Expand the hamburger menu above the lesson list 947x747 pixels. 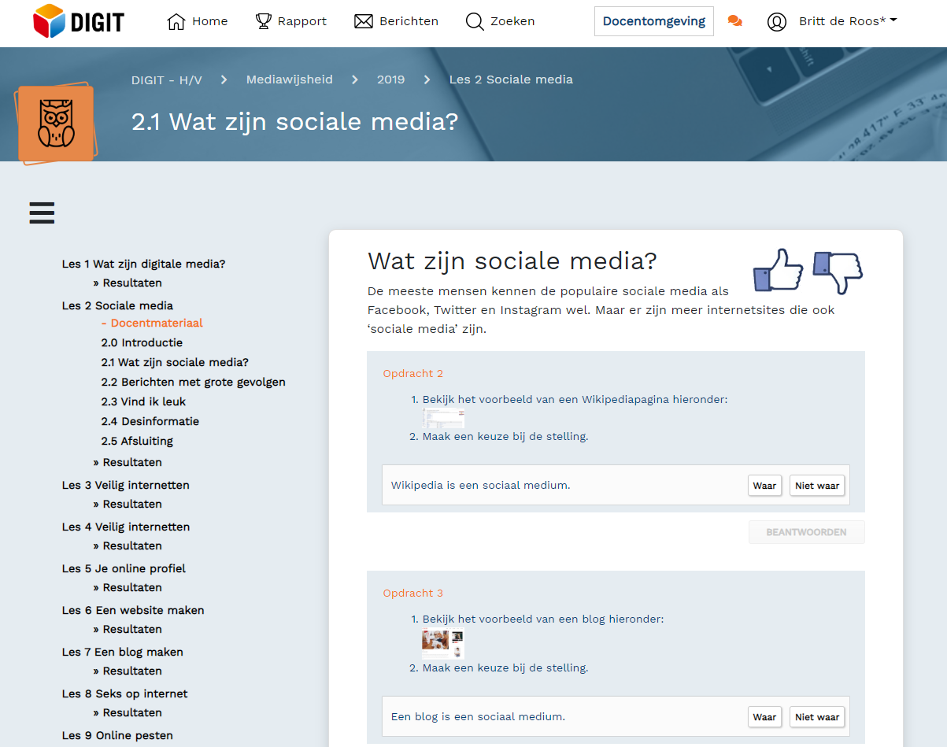pos(41,213)
